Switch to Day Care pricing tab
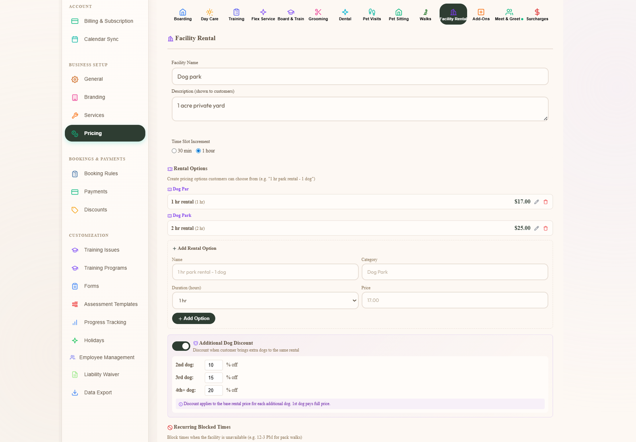This screenshot has height=442, width=636. pos(209,14)
